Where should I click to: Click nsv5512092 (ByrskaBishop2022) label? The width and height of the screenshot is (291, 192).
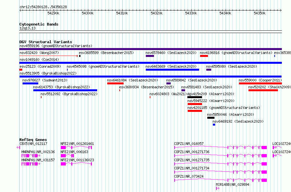[69, 94]
